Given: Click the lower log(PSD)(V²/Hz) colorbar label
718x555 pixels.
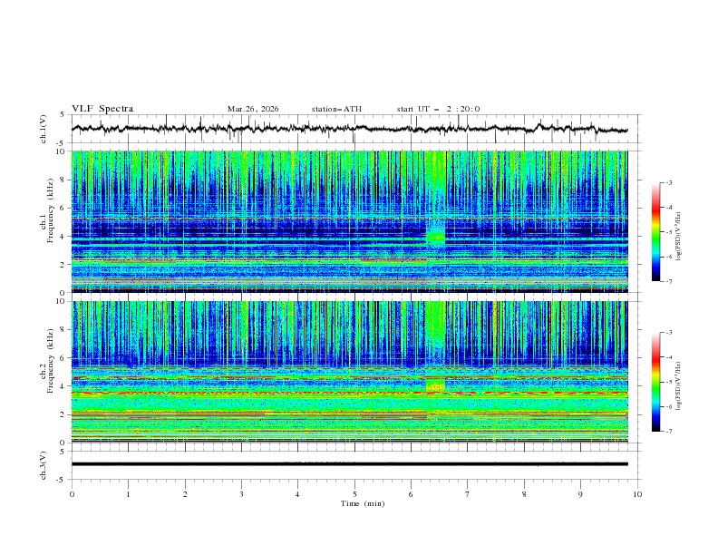Looking at the screenshot, I should [x=679, y=386].
